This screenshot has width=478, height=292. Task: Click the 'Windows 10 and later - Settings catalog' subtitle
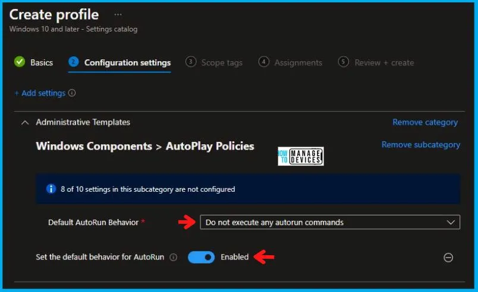[x=74, y=29]
